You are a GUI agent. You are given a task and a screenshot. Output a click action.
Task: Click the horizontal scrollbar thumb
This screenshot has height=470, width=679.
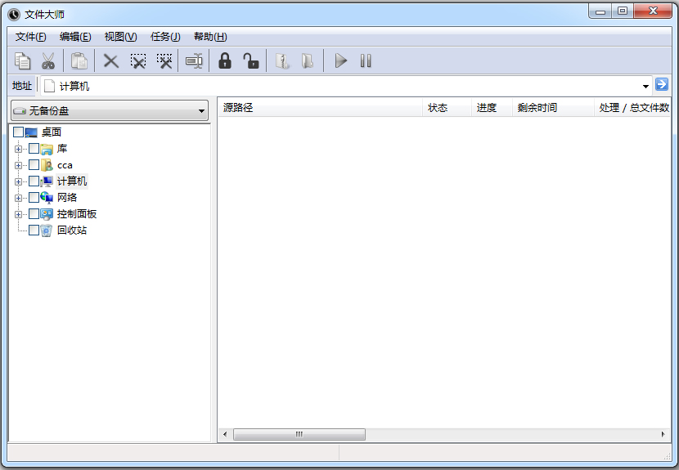tap(299, 434)
